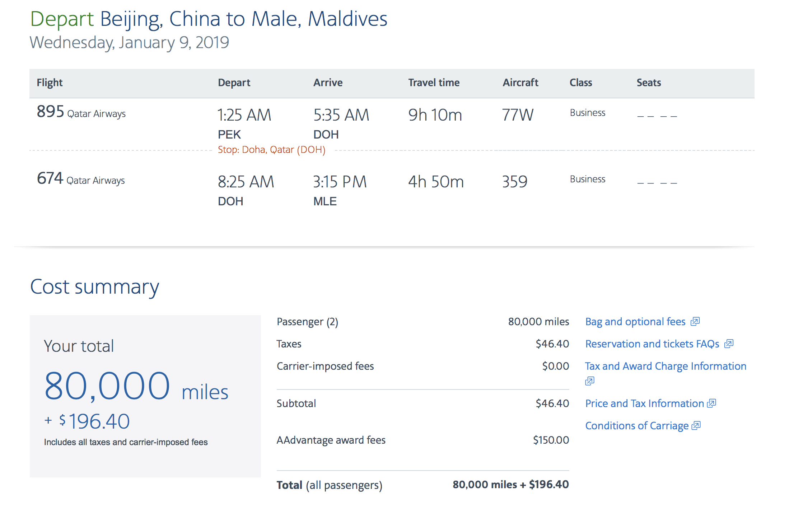Click the seats dashes for flight 674
Image resolution: width=789 pixels, height=509 pixels.
pos(657,183)
